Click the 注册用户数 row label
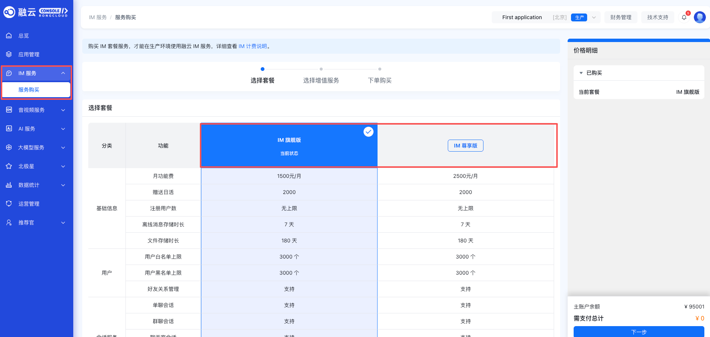This screenshot has height=337, width=710. click(163, 208)
